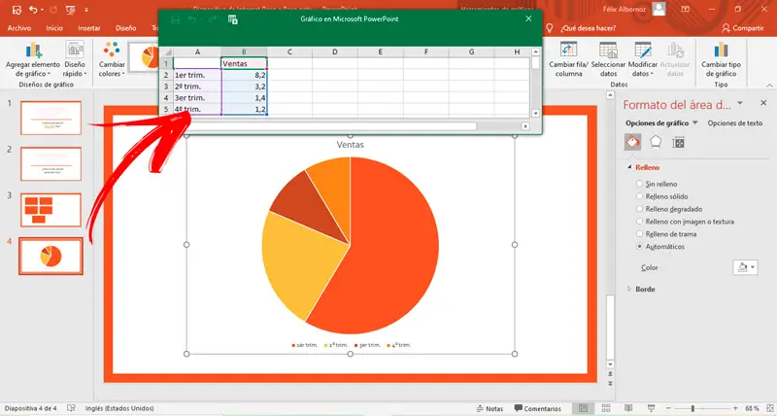
Task: Switch to Normal view in status bar
Action: (584, 408)
